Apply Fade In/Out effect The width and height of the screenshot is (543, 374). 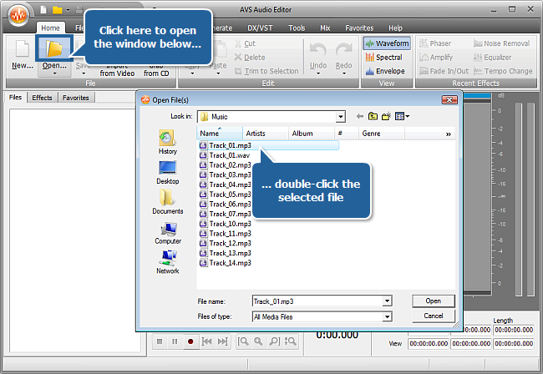[x=444, y=71]
